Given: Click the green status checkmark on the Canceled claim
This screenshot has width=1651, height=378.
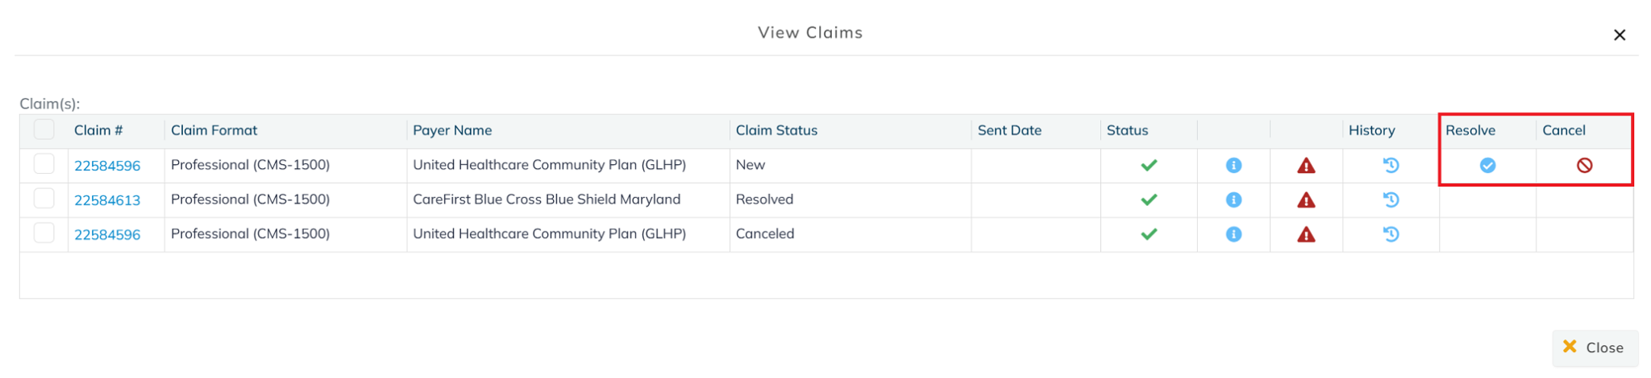Looking at the screenshot, I should tap(1149, 234).
